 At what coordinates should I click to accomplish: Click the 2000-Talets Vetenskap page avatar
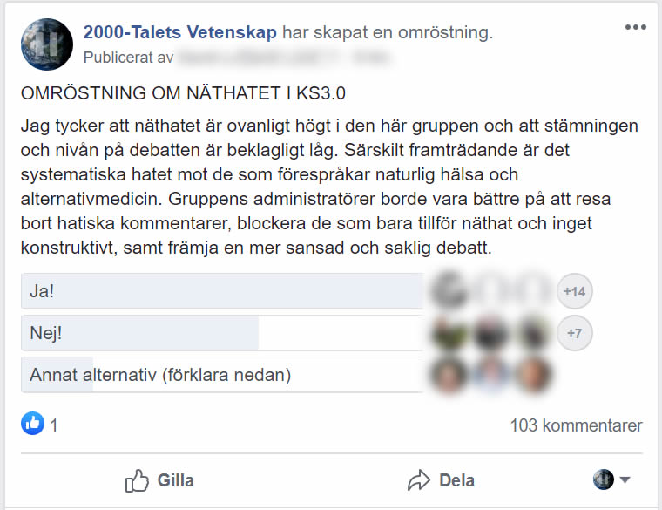tap(46, 44)
